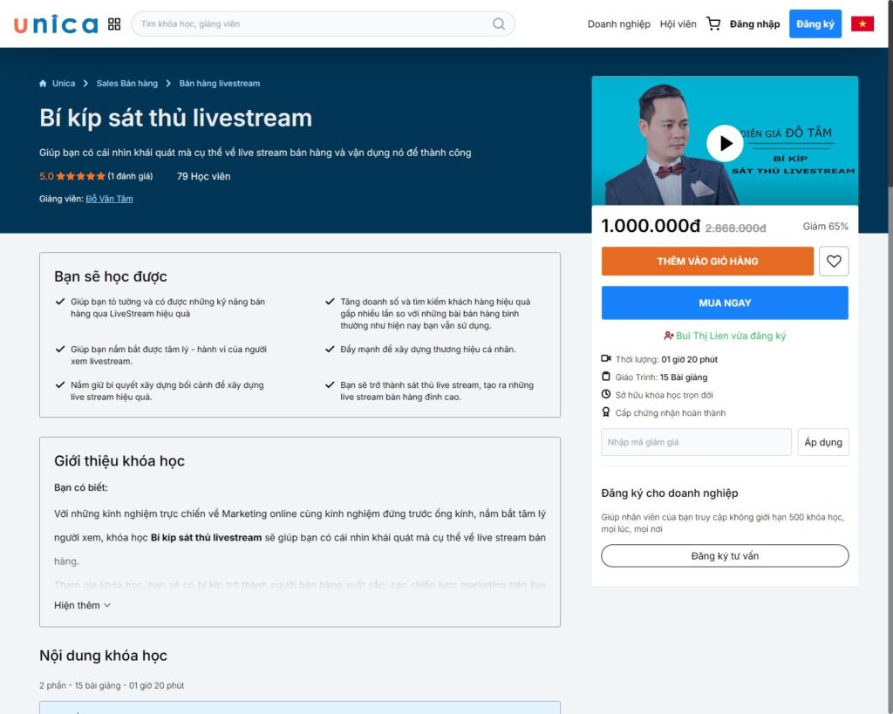Viewport: 893px width, 714px height.
Task: Open the Doanh nghiệp menu item
Action: pyautogui.click(x=618, y=24)
